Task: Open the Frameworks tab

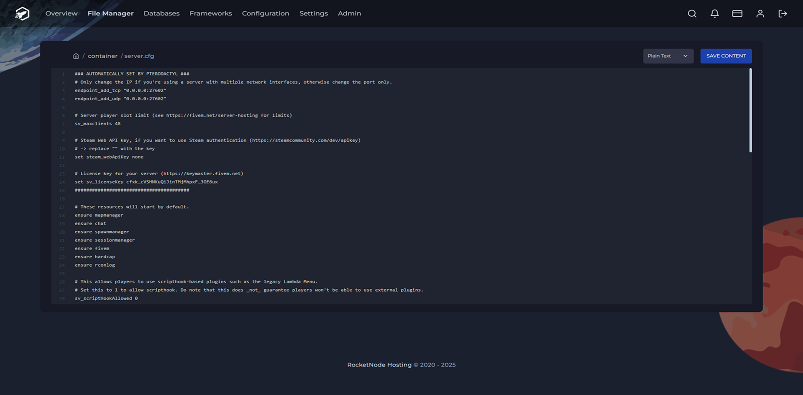Action: (210, 13)
